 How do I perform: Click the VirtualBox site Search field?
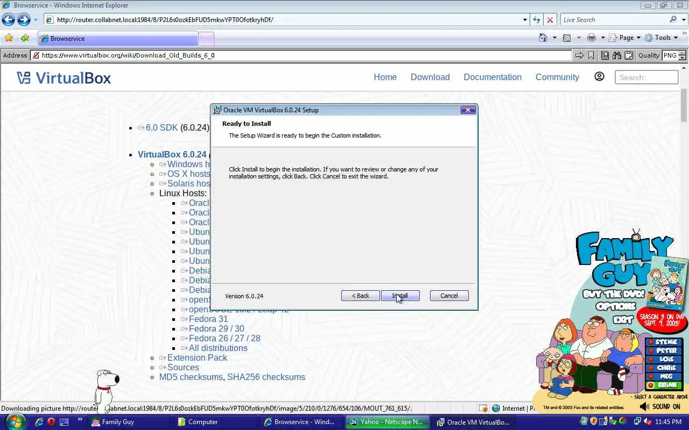pos(646,77)
